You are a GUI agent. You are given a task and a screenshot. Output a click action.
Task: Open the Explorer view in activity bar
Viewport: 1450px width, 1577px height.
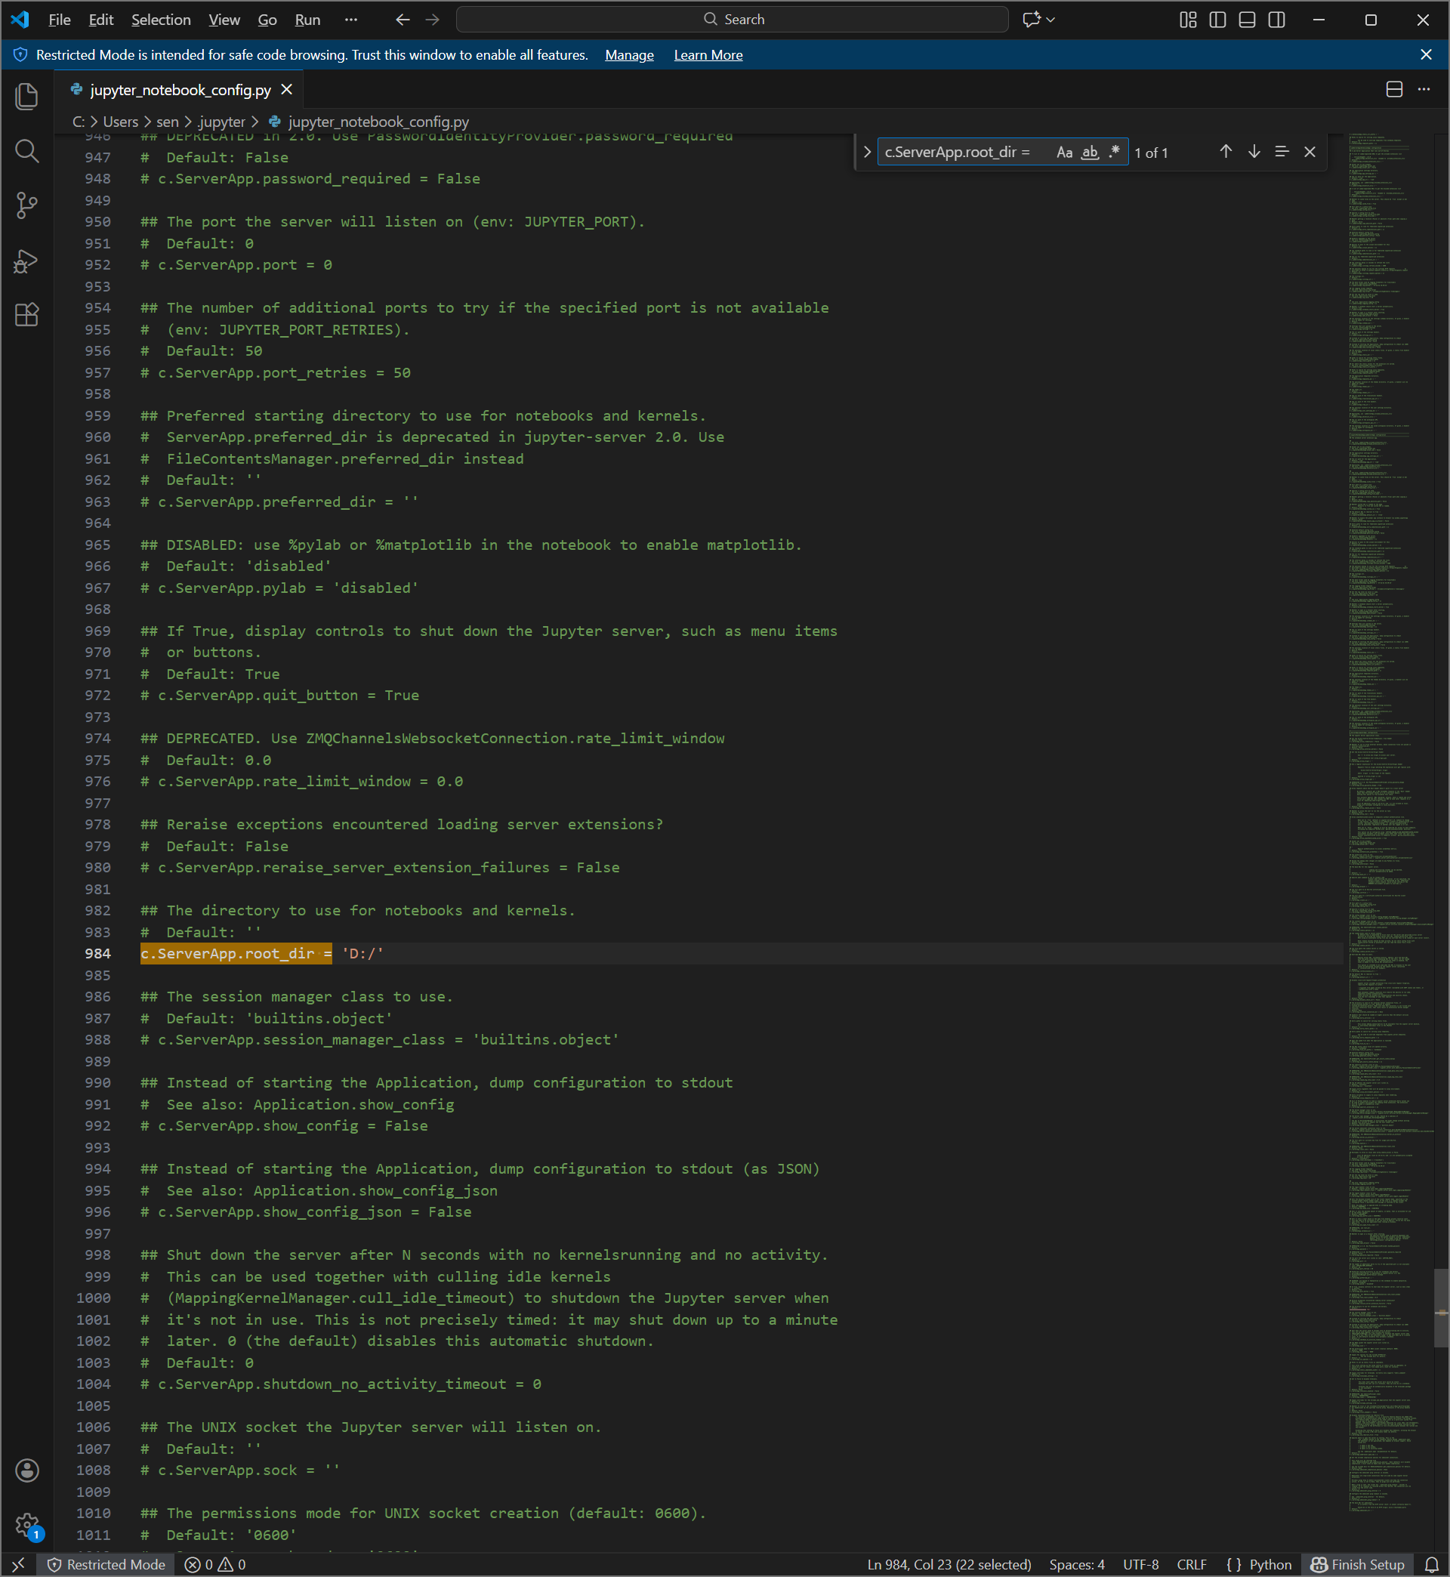(26, 97)
